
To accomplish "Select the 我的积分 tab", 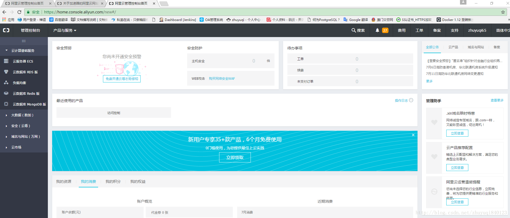I will pyautogui.click(x=113, y=181).
